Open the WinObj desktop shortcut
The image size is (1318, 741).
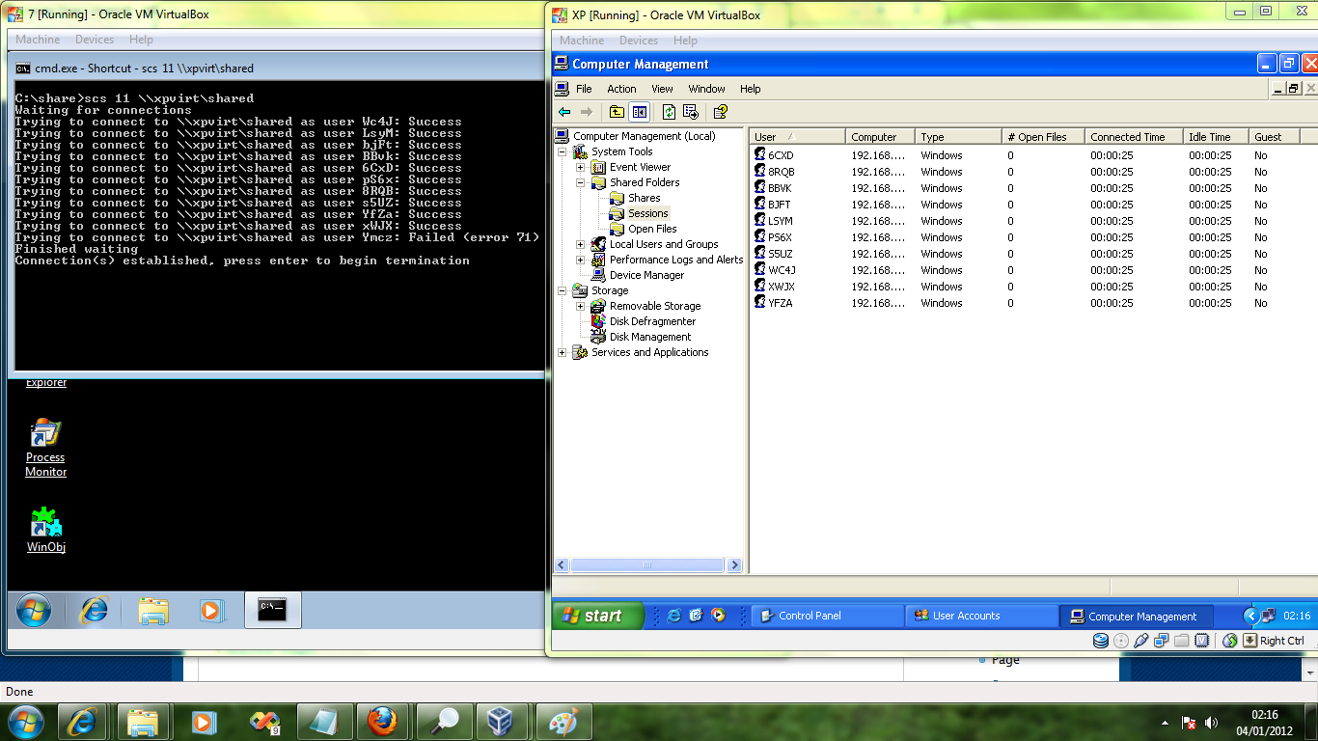44,521
